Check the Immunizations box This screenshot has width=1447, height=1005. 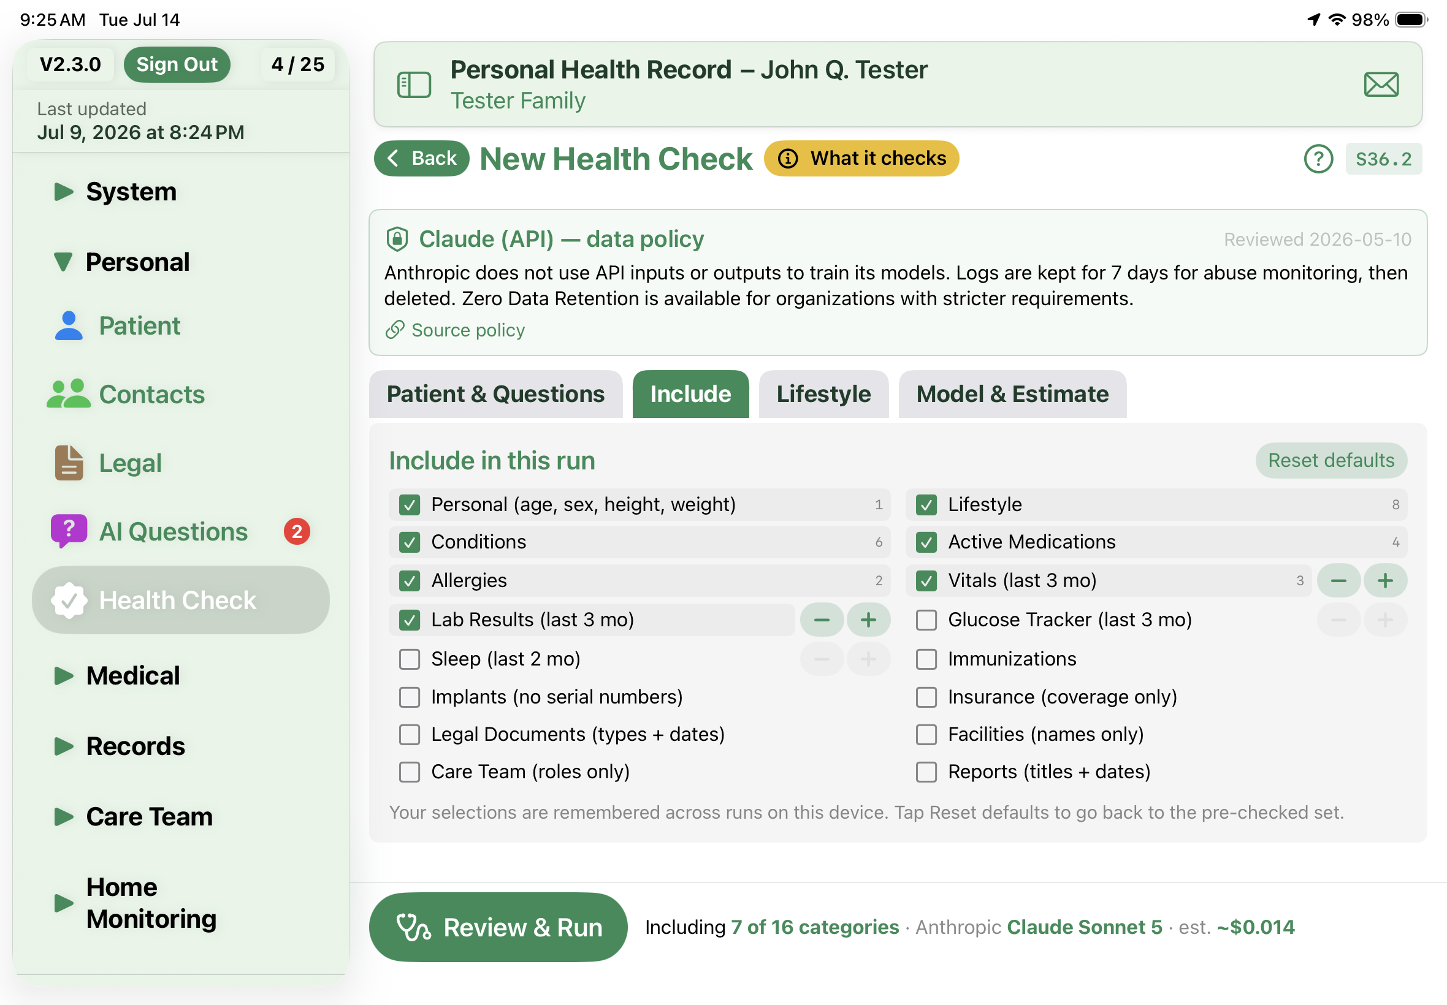click(x=926, y=659)
